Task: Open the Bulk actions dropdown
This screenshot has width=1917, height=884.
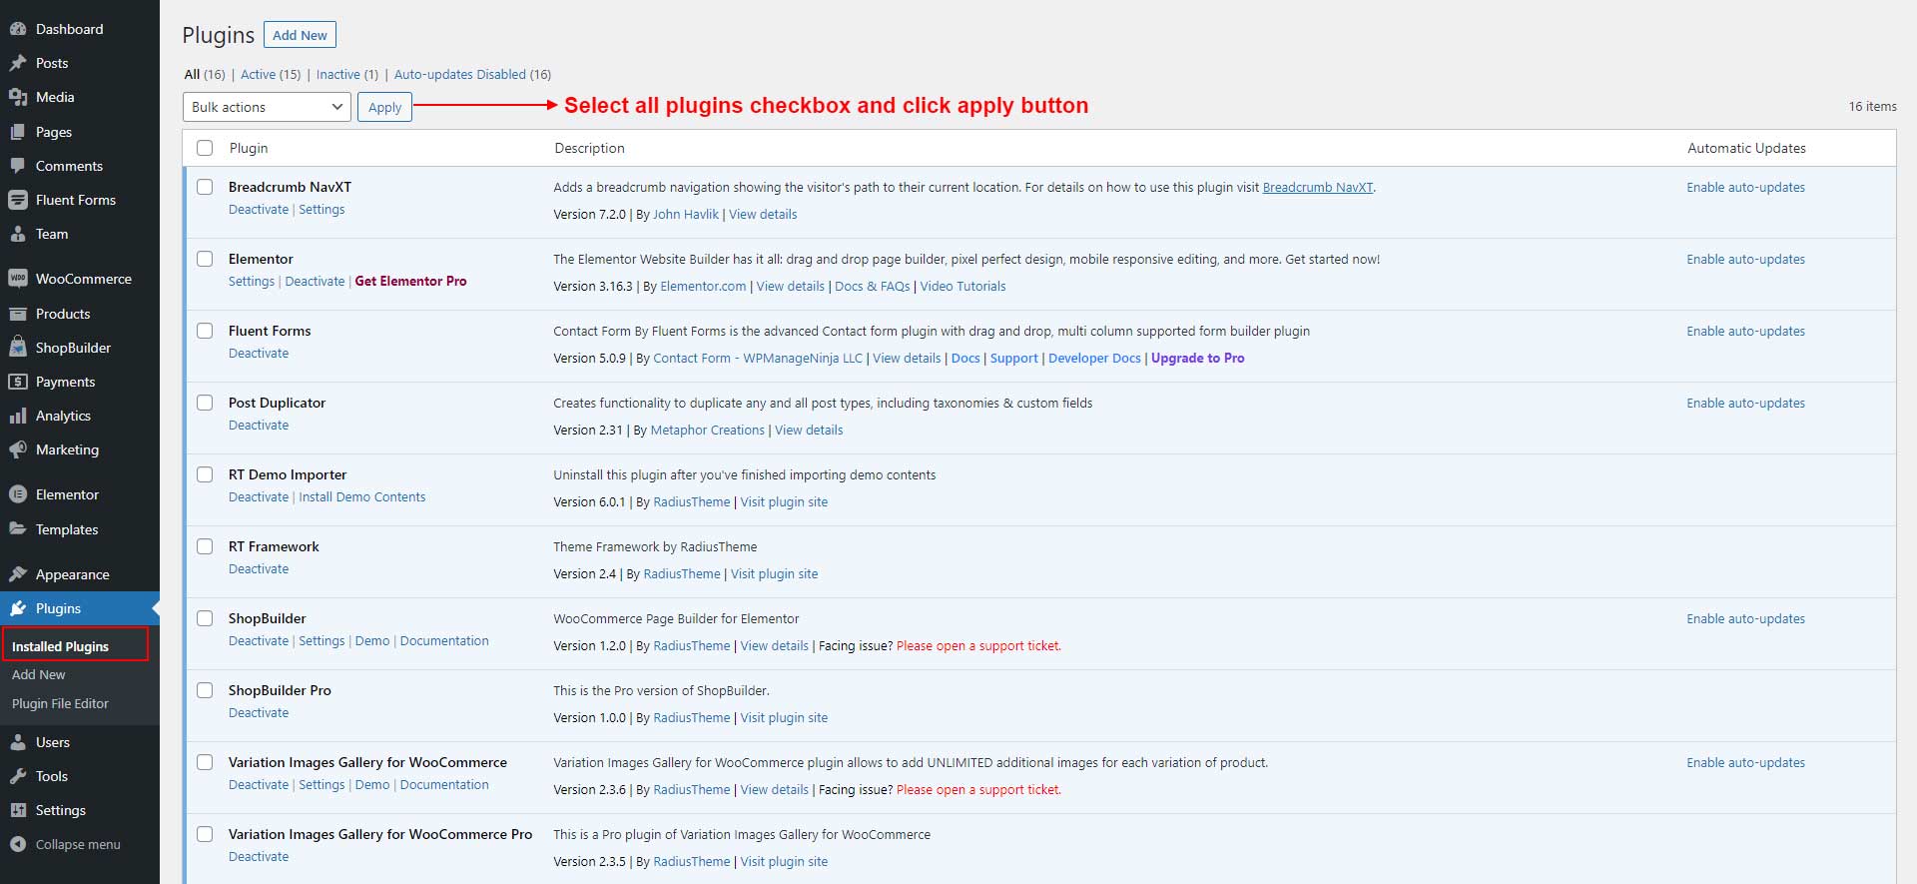Action: pos(267,107)
